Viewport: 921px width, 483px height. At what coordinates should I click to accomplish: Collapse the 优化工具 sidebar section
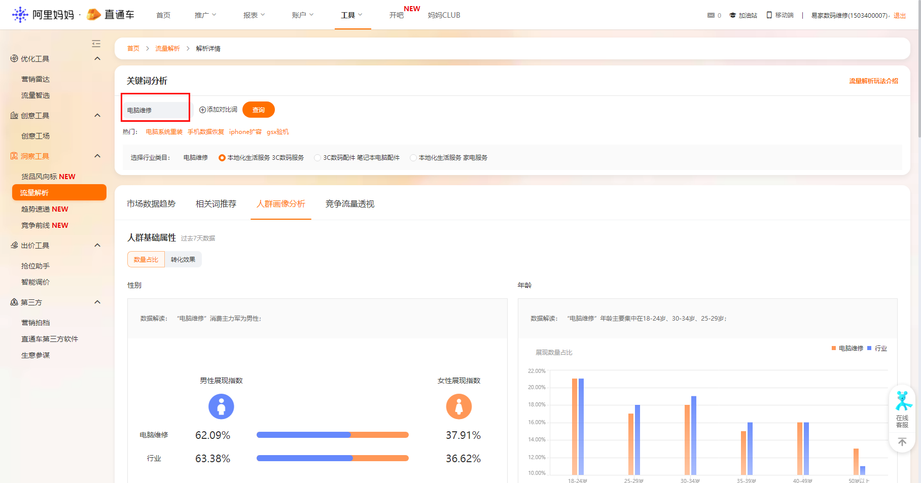pyautogui.click(x=97, y=59)
